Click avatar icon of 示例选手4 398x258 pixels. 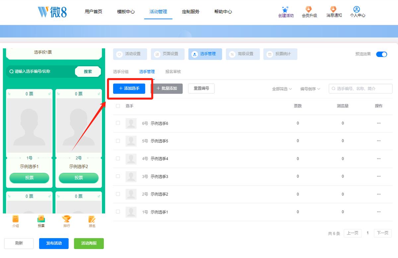pos(131,159)
